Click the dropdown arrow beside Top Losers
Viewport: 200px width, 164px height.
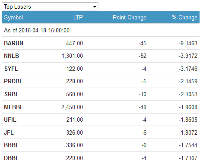(x=95, y=7)
